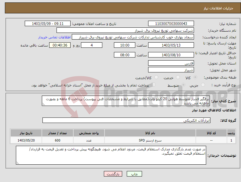Click the validity hour field 08:00
The image size is (241, 182).
pos(125,55)
